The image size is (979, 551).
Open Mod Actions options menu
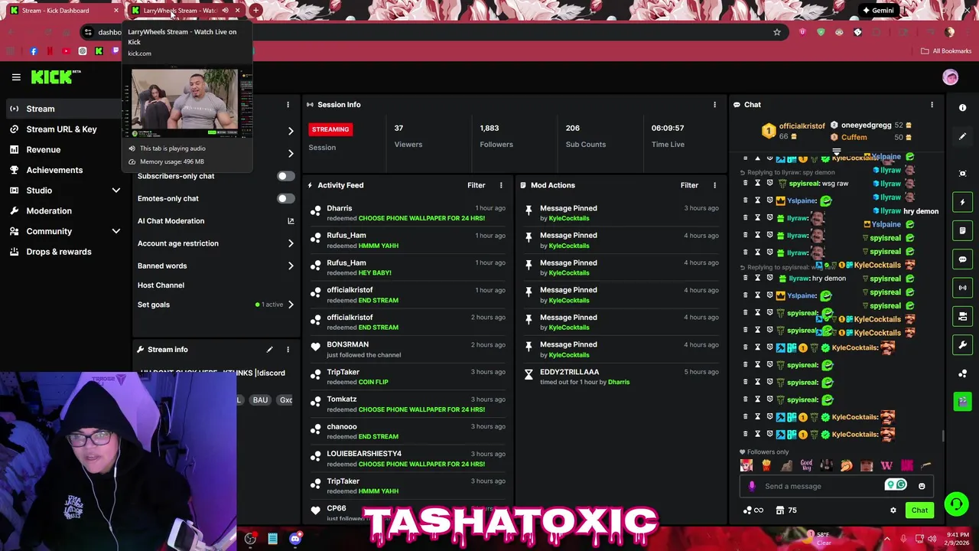715,185
